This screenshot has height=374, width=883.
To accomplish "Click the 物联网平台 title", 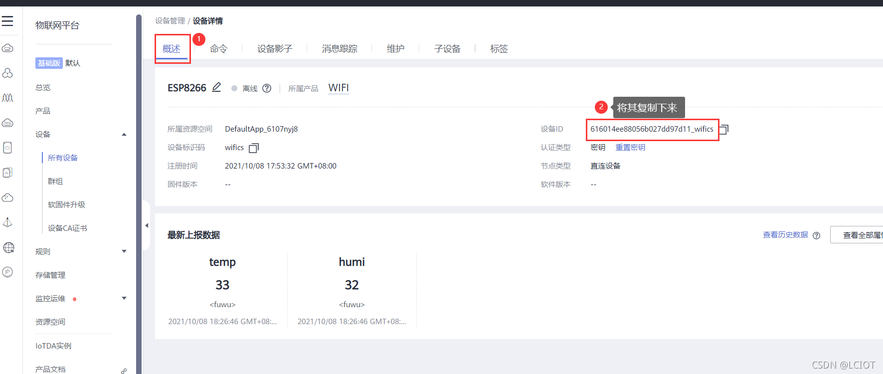I will [57, 25].
